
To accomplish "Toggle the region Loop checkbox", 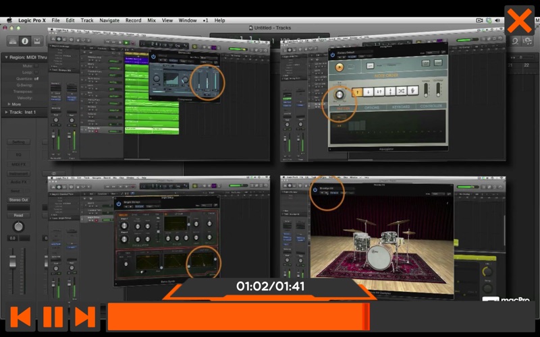I will [36, 72].
